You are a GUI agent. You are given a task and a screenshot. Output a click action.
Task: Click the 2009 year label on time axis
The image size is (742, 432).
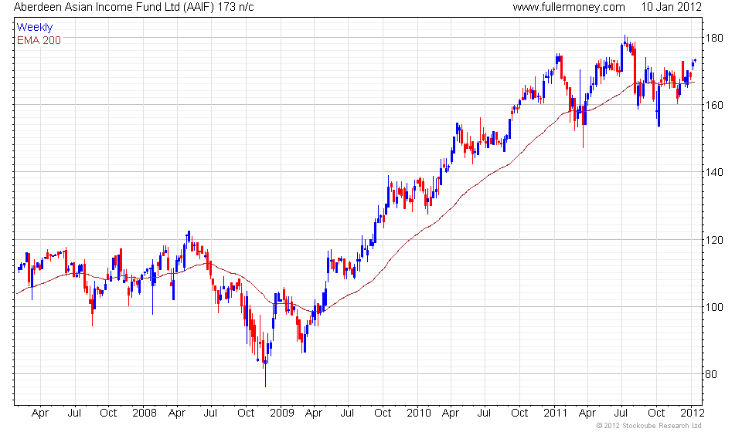281,413
